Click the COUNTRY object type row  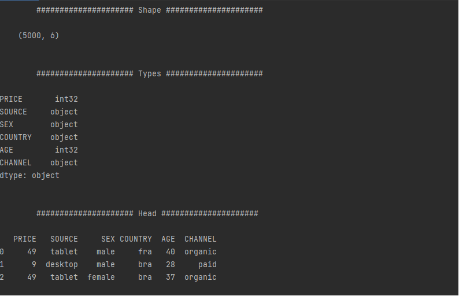[x=39, y=138]
